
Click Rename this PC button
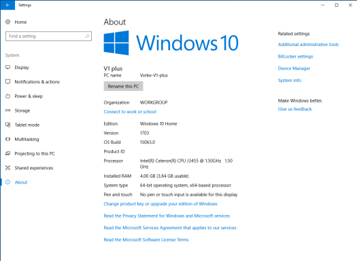tap(123, 86)
